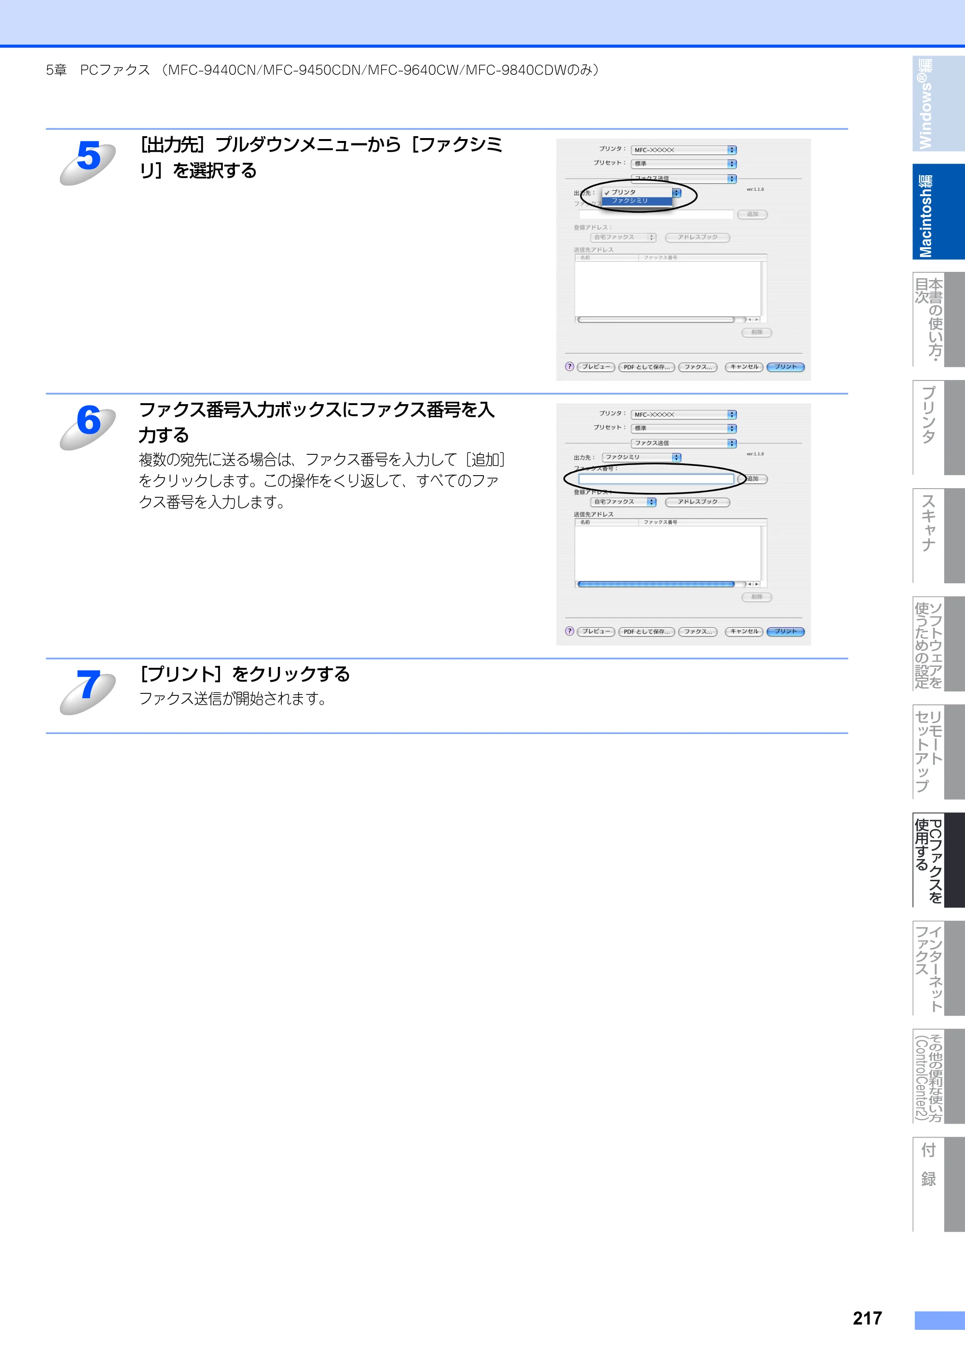Click the 追加 button in step 6 dialog

[753, 479]
